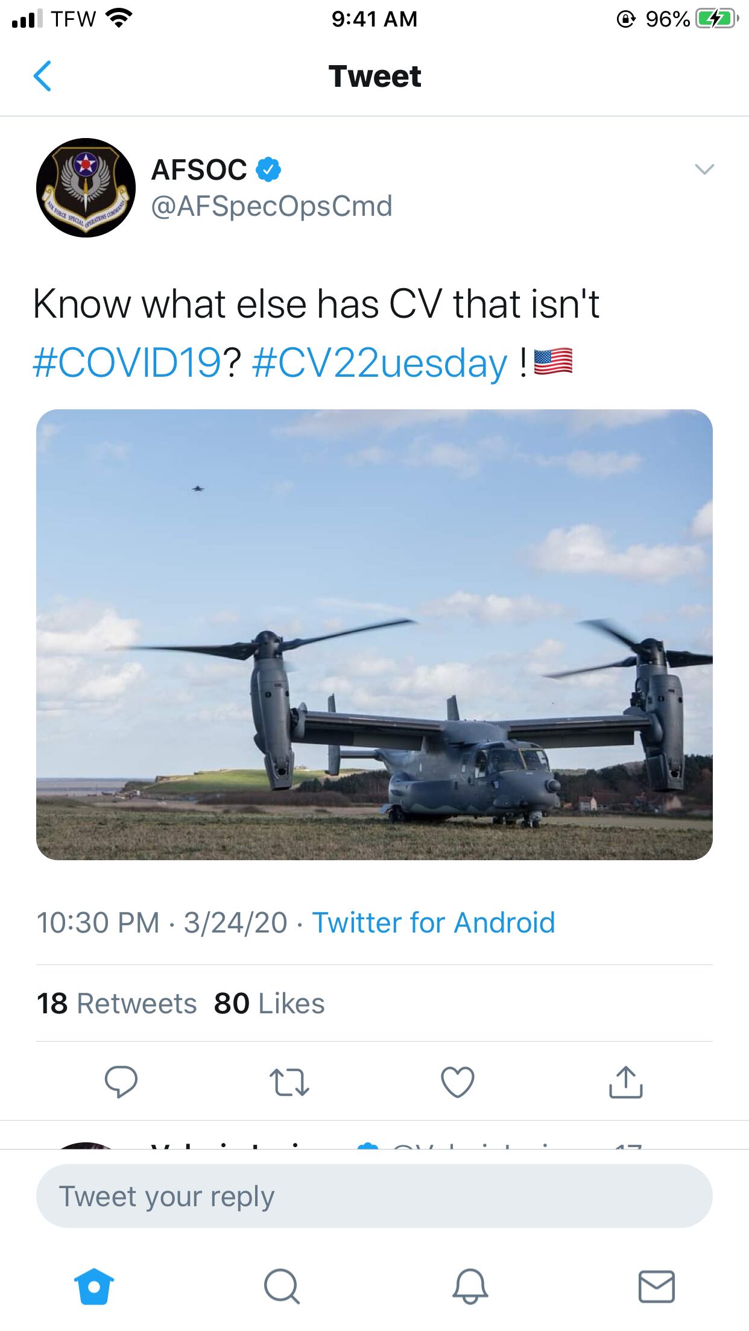This screenshot has height=1331, width=749.
Task: Open the Messages envelope tab
Action: click(656, 1286)
